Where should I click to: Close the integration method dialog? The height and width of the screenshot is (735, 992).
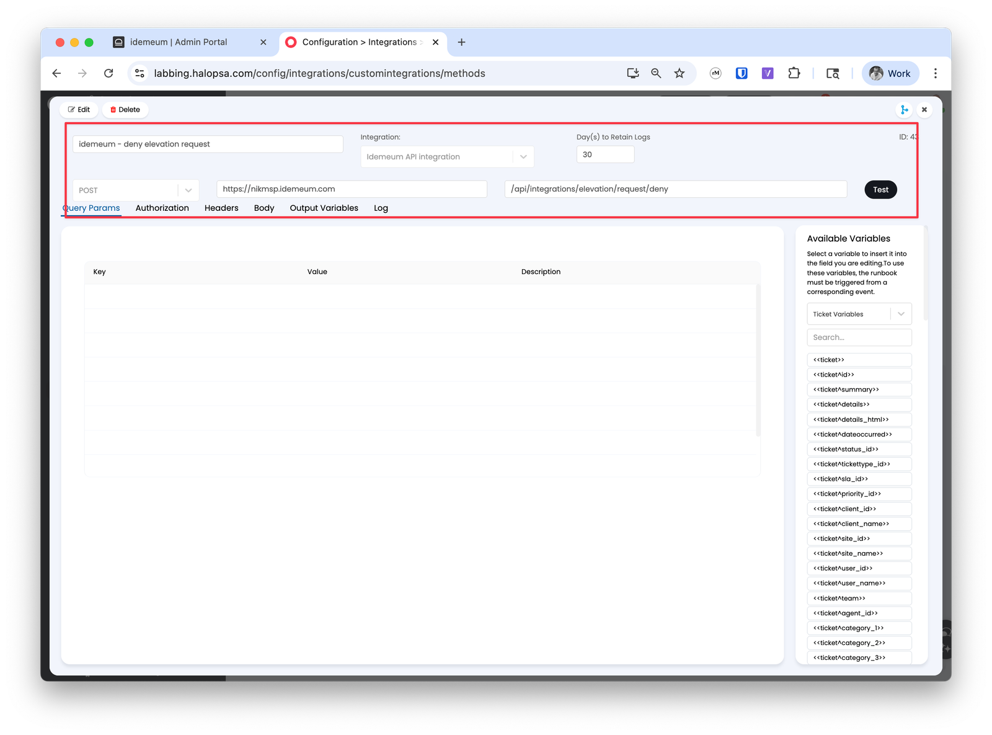pos(924,110)
